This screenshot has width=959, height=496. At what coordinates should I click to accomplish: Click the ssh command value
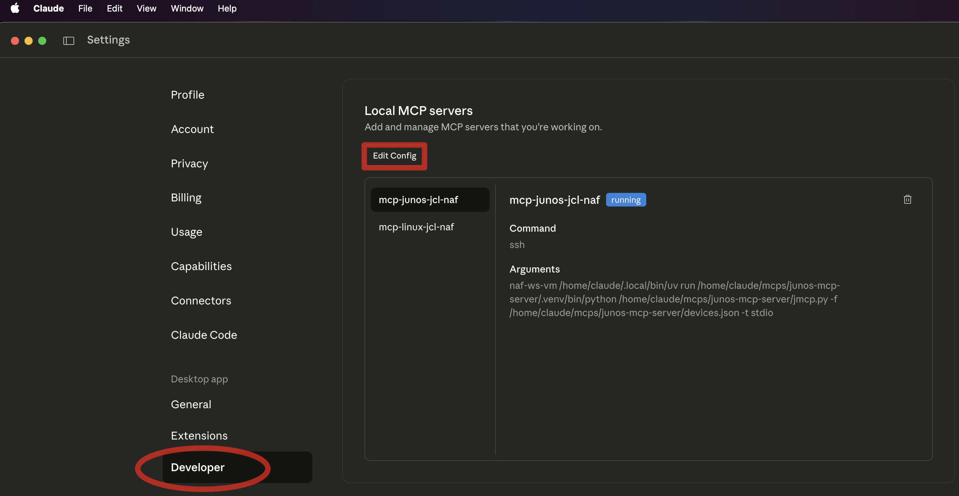[x=517, y=245]
